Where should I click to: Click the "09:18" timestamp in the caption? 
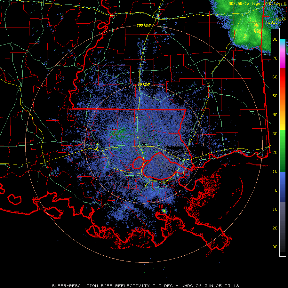pos(232,286)
